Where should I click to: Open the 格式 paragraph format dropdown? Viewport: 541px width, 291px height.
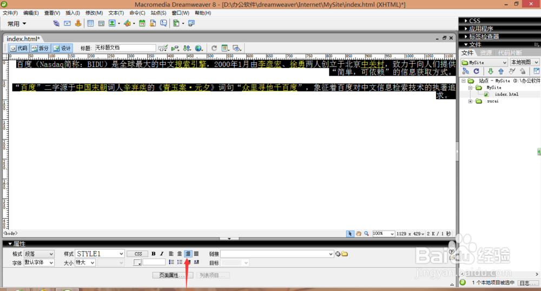39,254
